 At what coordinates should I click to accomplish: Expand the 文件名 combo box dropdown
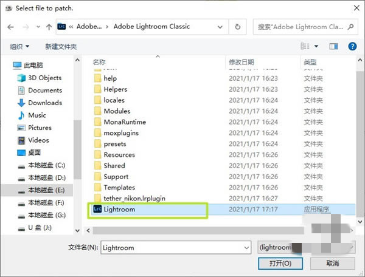point(247,248)
